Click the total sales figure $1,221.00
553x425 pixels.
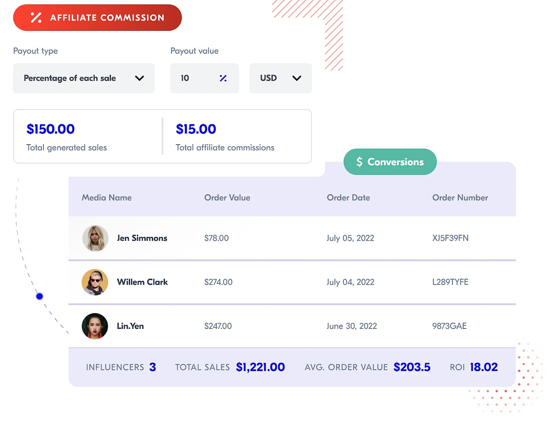click(x=260, y=367)
